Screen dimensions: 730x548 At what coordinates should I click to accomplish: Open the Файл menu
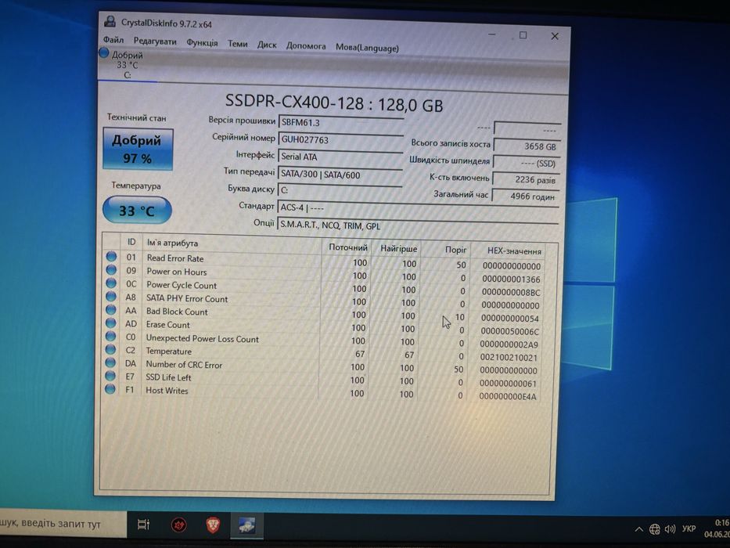click(113, 40)
